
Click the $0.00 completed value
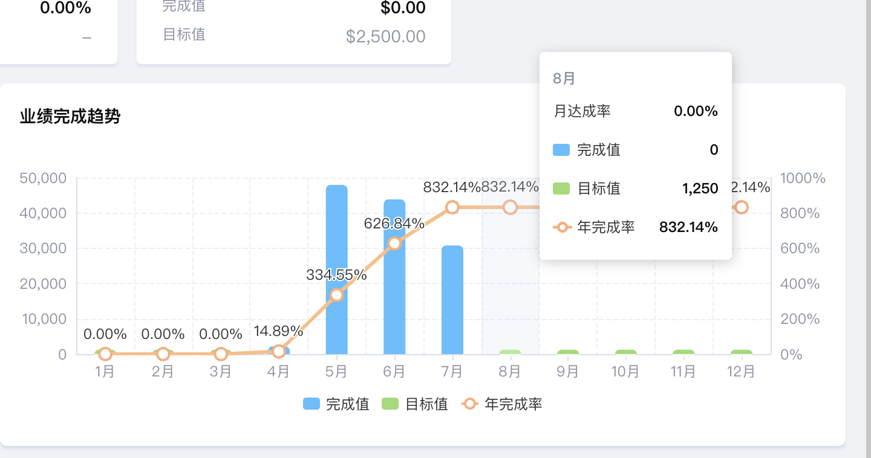pyautogui.click(x=403, y=8)
